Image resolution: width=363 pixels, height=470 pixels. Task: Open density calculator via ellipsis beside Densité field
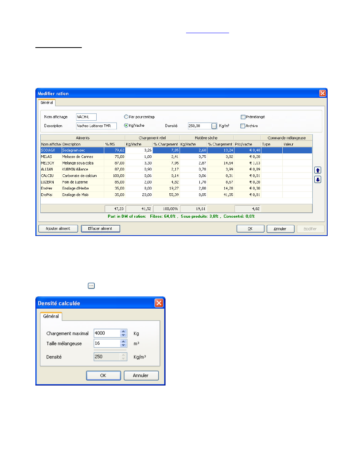click(214, 126)
